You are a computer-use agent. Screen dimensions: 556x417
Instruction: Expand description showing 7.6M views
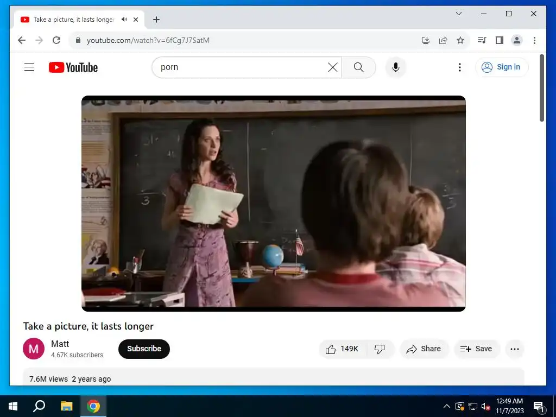pos(274,377)
